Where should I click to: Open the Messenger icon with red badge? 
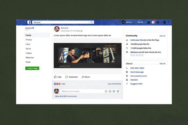pyautogui.click(x=153, y=22)
